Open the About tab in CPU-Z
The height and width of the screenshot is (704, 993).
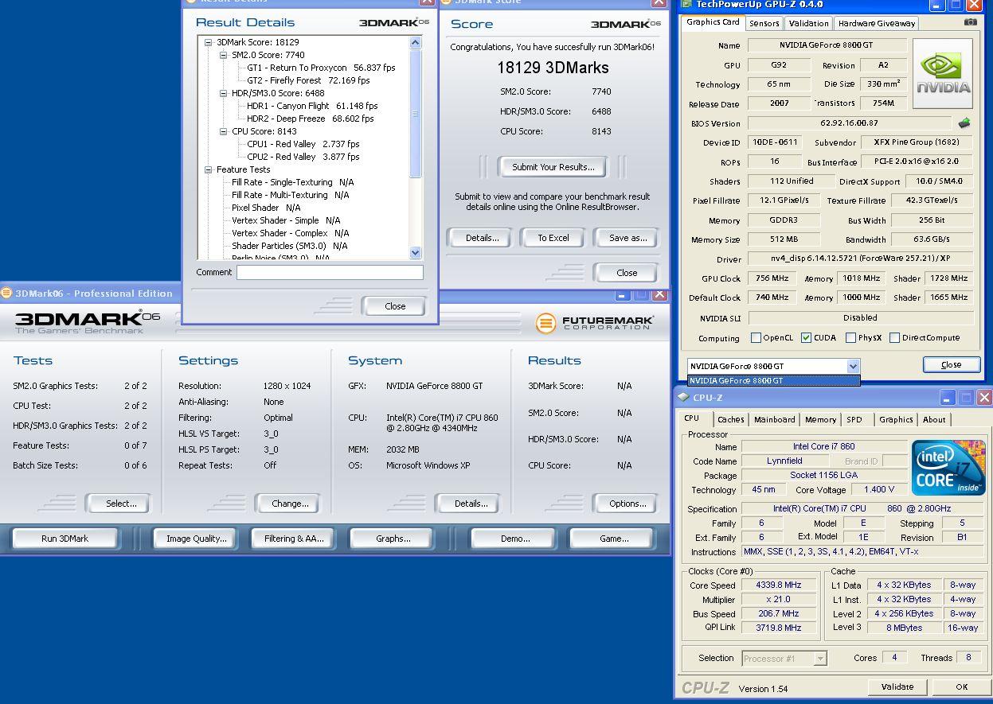point(934,419)
